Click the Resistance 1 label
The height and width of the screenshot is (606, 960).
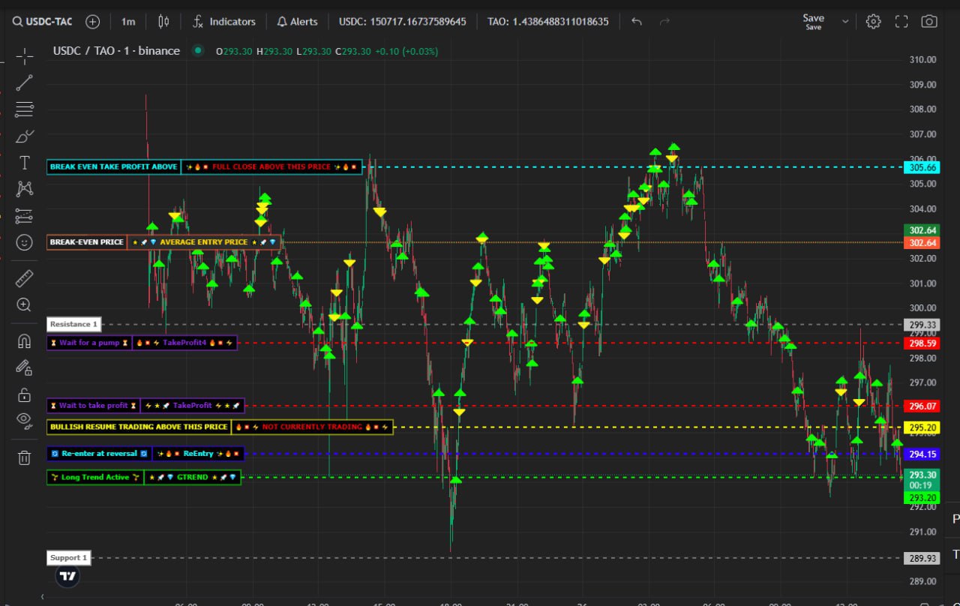(73, 324)
